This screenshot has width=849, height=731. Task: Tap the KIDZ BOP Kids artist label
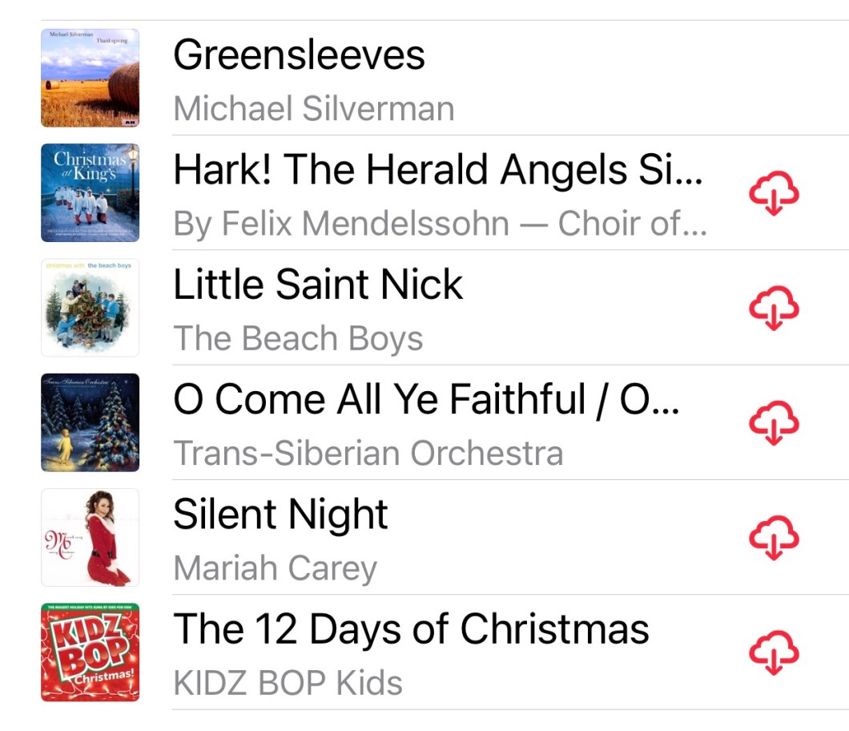tap(288, 683)
